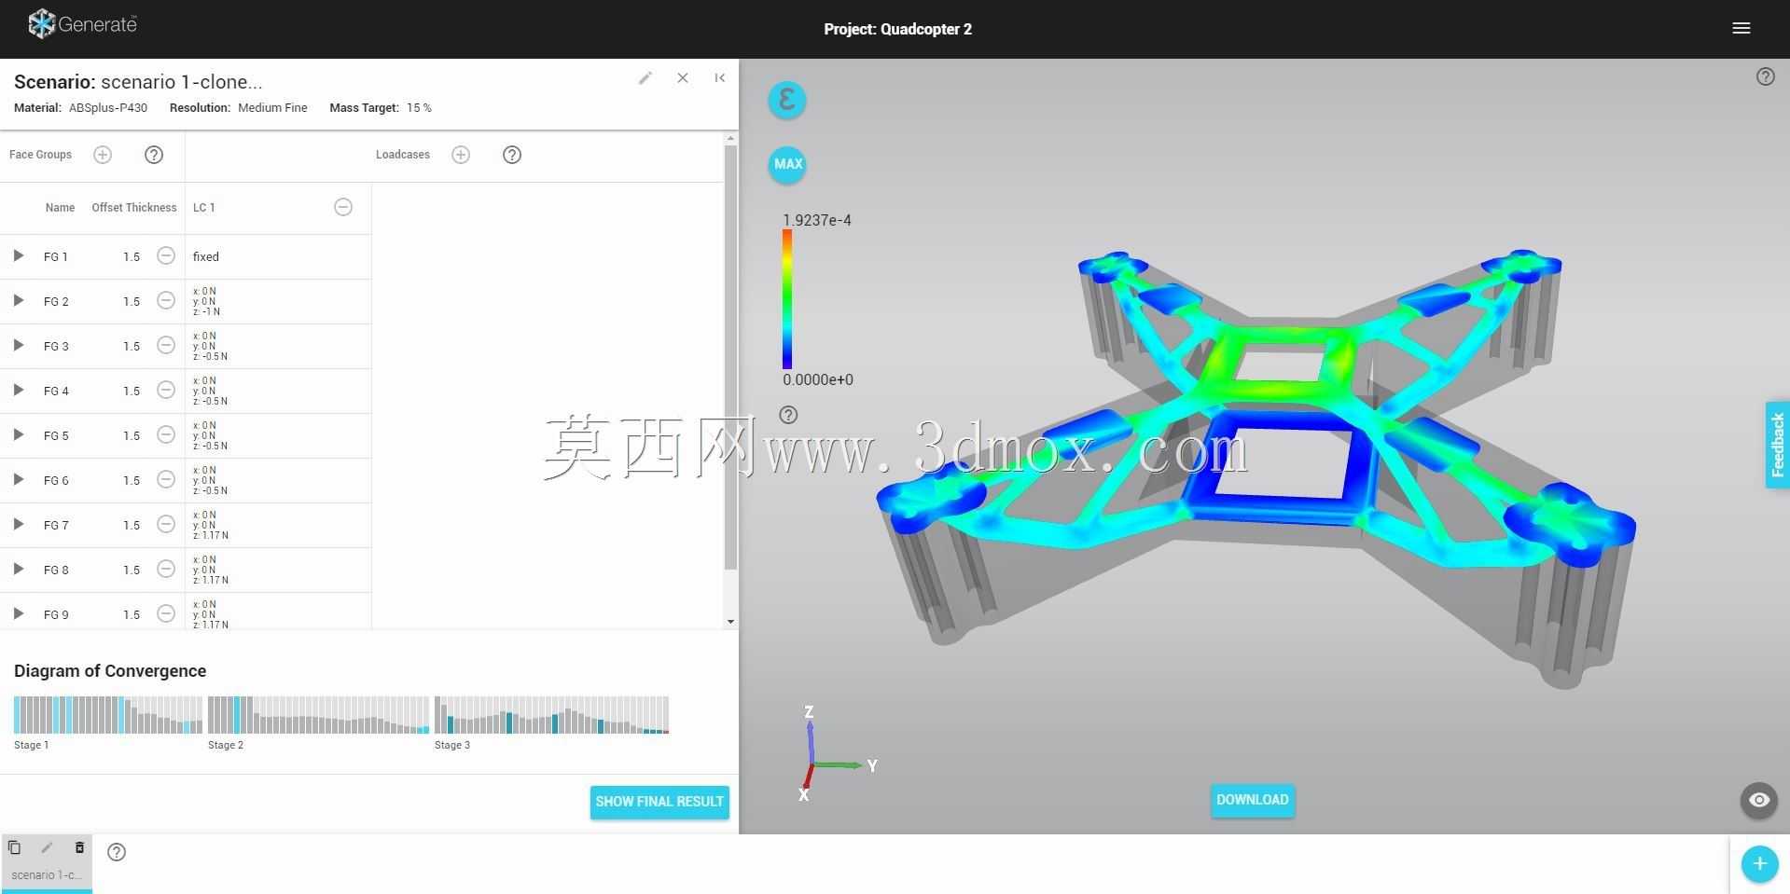The image size is (1790, 894).
Task: Click the XYZ axis orientation widget
Action: pyautogui.click(x=838, y=755)
